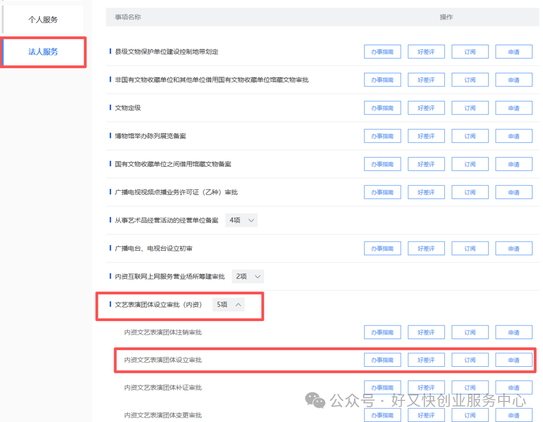Click item name 广播电台、电视台设立初审
The width and height of the screenshot is (543, 422).
click(x=153, y=248)
